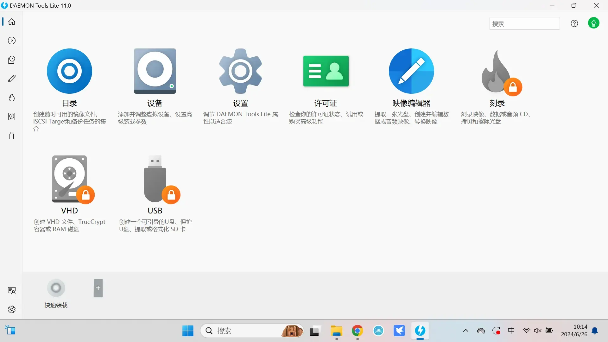608x342 pixels.
Task: Open the help question mark icon
Action: click(x=574, y=23)
